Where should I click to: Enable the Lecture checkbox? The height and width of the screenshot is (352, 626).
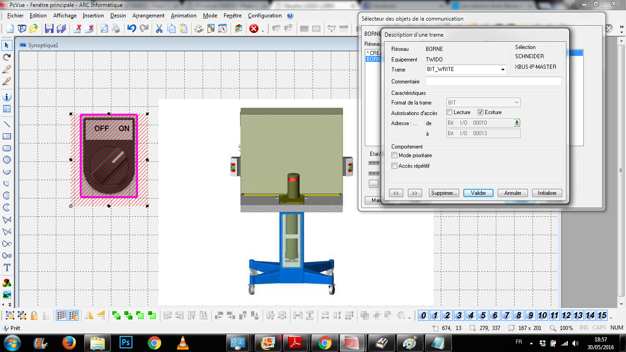pos(450,112)
